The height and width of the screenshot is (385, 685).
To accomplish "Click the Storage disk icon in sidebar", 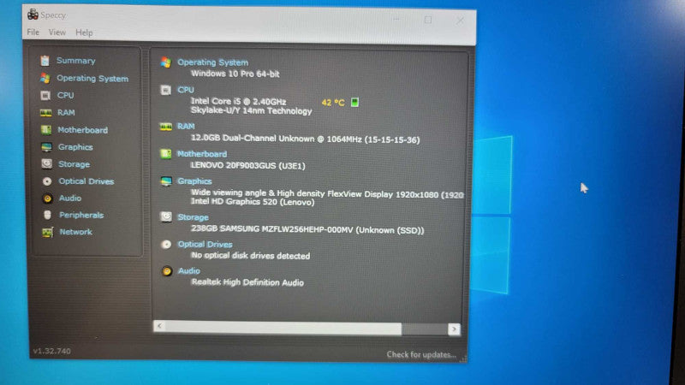I will click(47, 164).
